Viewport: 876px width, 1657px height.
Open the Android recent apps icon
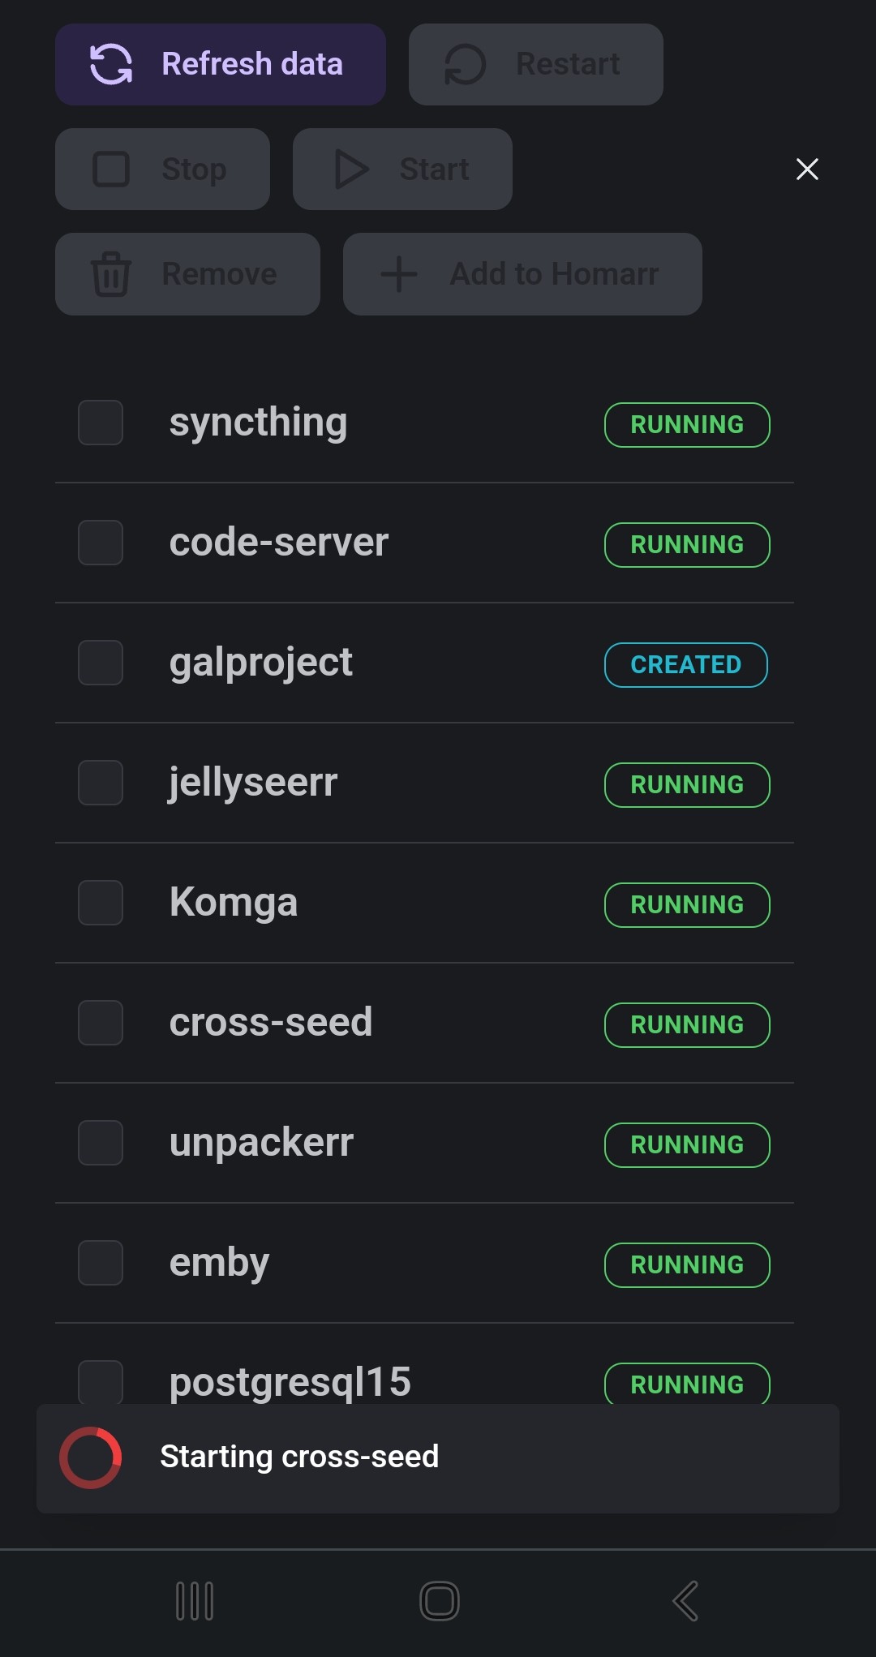[x=195, y=1601]
